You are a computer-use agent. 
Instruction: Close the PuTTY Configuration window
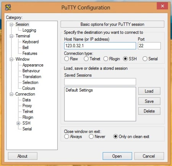click(x=162, y=6)
